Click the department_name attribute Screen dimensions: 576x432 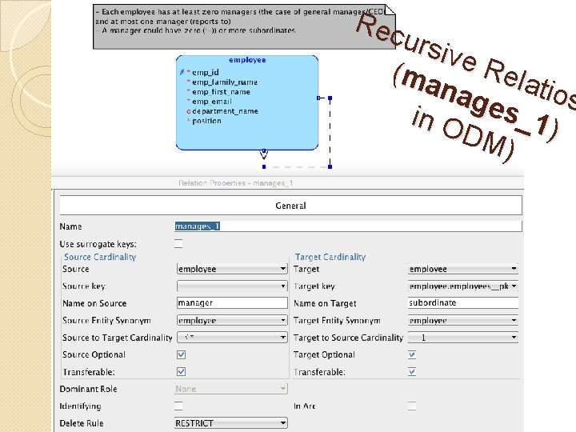tap(225, 111)
